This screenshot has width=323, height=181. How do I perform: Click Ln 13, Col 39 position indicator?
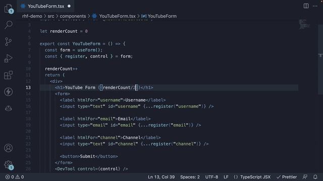click(x=161, y=177)
